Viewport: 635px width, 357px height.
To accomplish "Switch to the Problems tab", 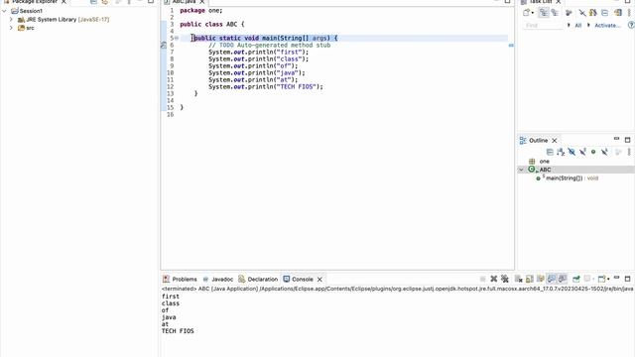I will (180, 280).
